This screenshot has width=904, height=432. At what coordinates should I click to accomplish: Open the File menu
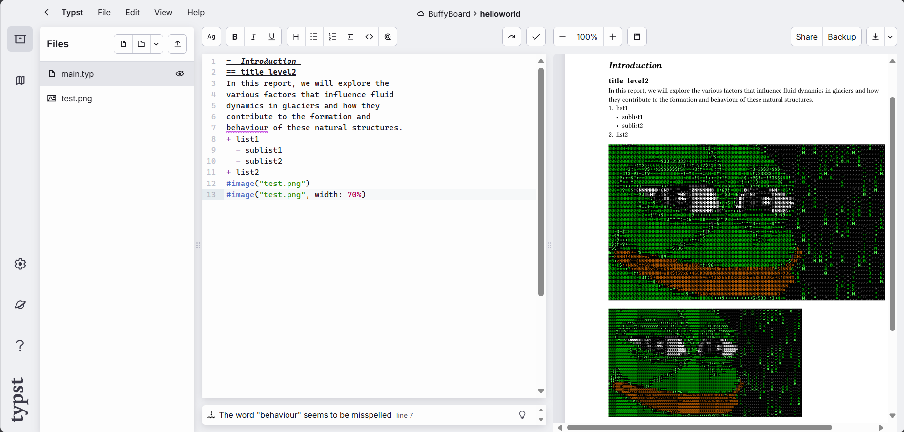[x=104, y=12]
